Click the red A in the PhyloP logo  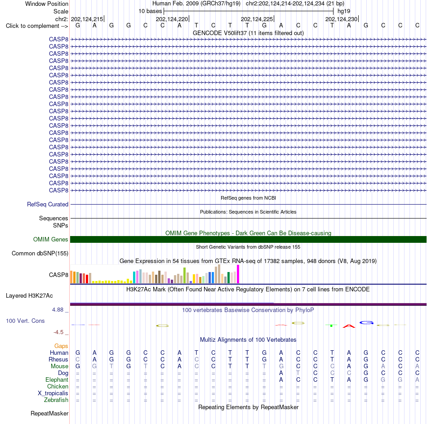click(x=349, y=326)
